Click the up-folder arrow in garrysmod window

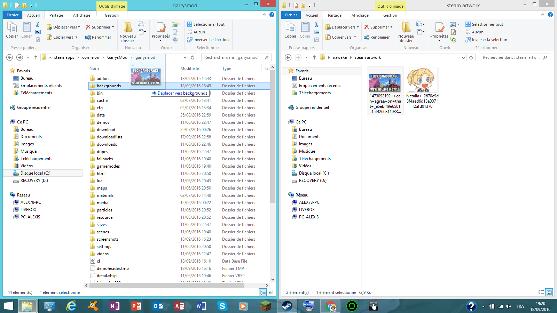click(36, 57)
